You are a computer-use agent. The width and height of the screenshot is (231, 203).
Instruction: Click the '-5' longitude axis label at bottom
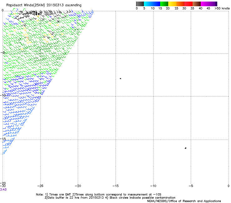click(191, 186)
